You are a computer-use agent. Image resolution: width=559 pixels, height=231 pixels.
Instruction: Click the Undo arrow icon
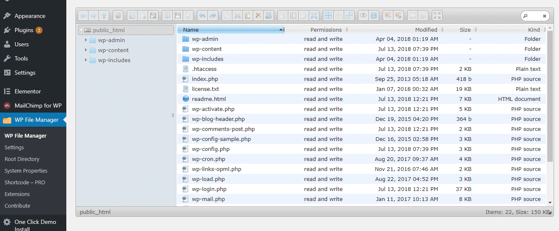202,16
